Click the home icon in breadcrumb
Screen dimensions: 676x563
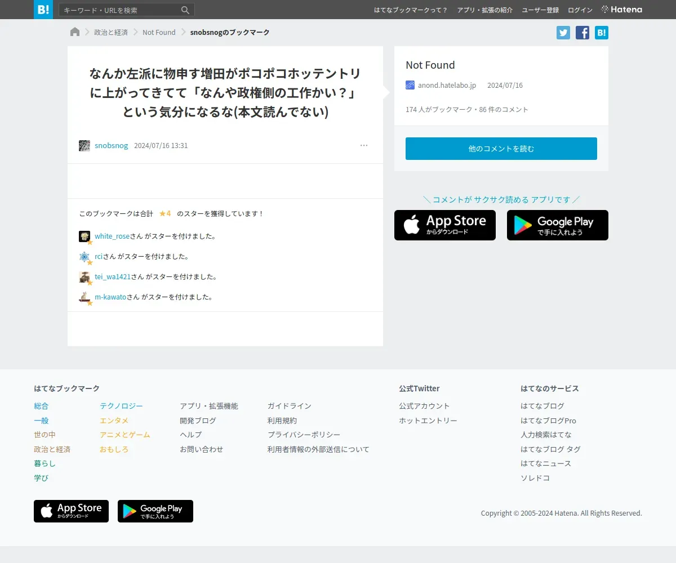point(75,32)
